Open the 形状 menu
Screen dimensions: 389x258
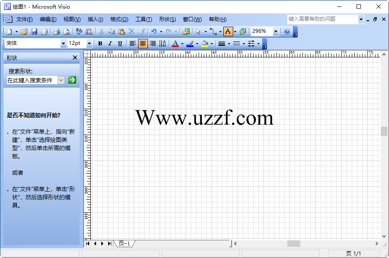pyautogui.click(x=168, y=19)
